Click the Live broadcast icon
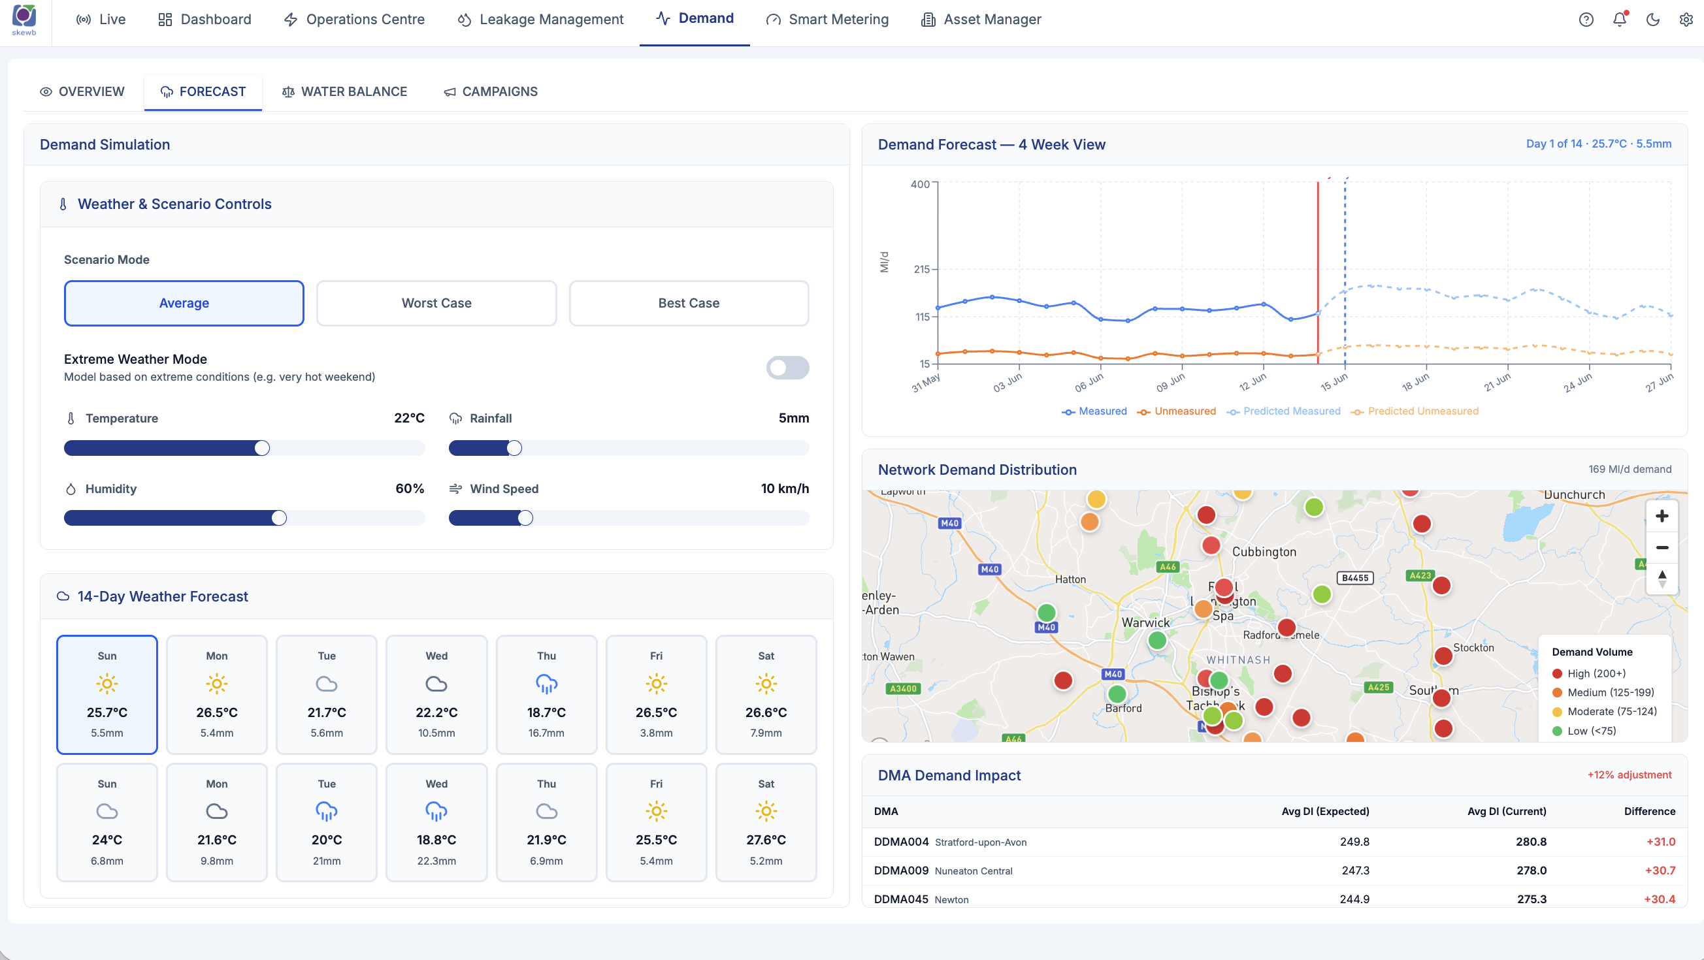 [x=84, y=20]
